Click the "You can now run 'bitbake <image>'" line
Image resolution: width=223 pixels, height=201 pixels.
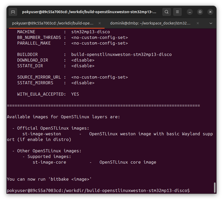point(49,179)
